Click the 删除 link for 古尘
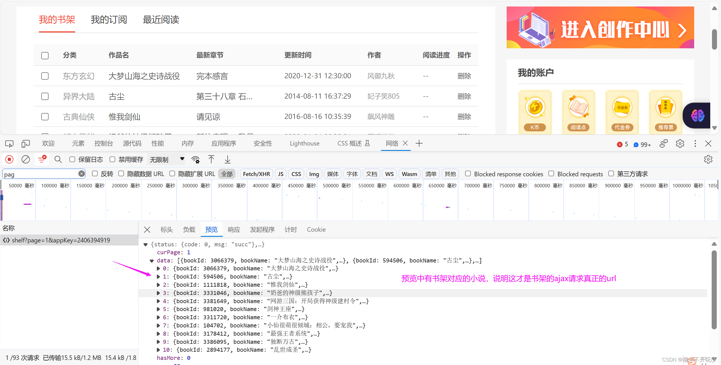721x365 pixels. 464,96
